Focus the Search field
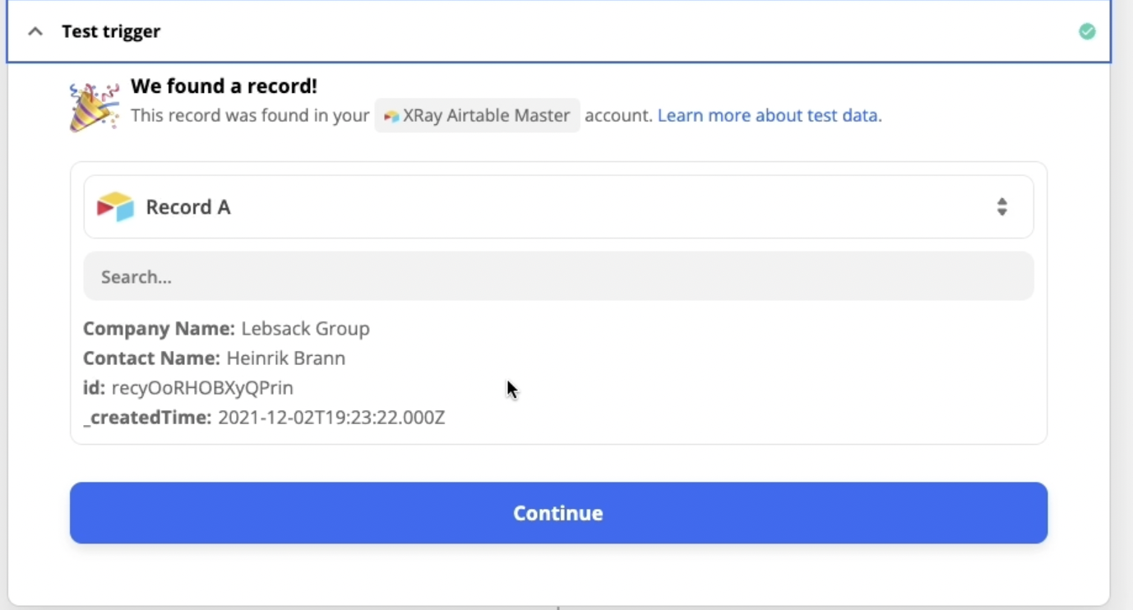This screenshot has width=1133, height=610. [558, 276]
